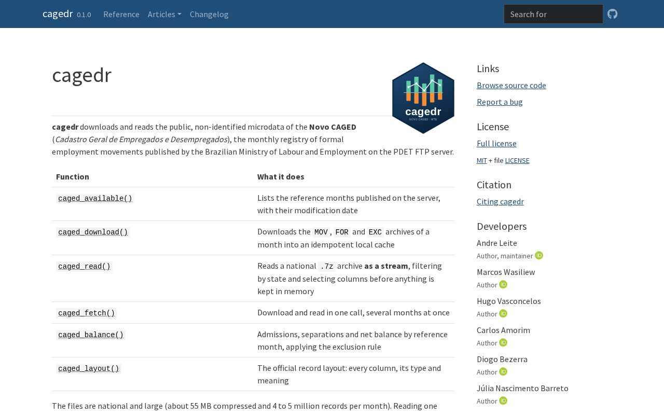This screenshot has height=415, width=664.
Task: Open the Changelog page
Action: (209, 14)
